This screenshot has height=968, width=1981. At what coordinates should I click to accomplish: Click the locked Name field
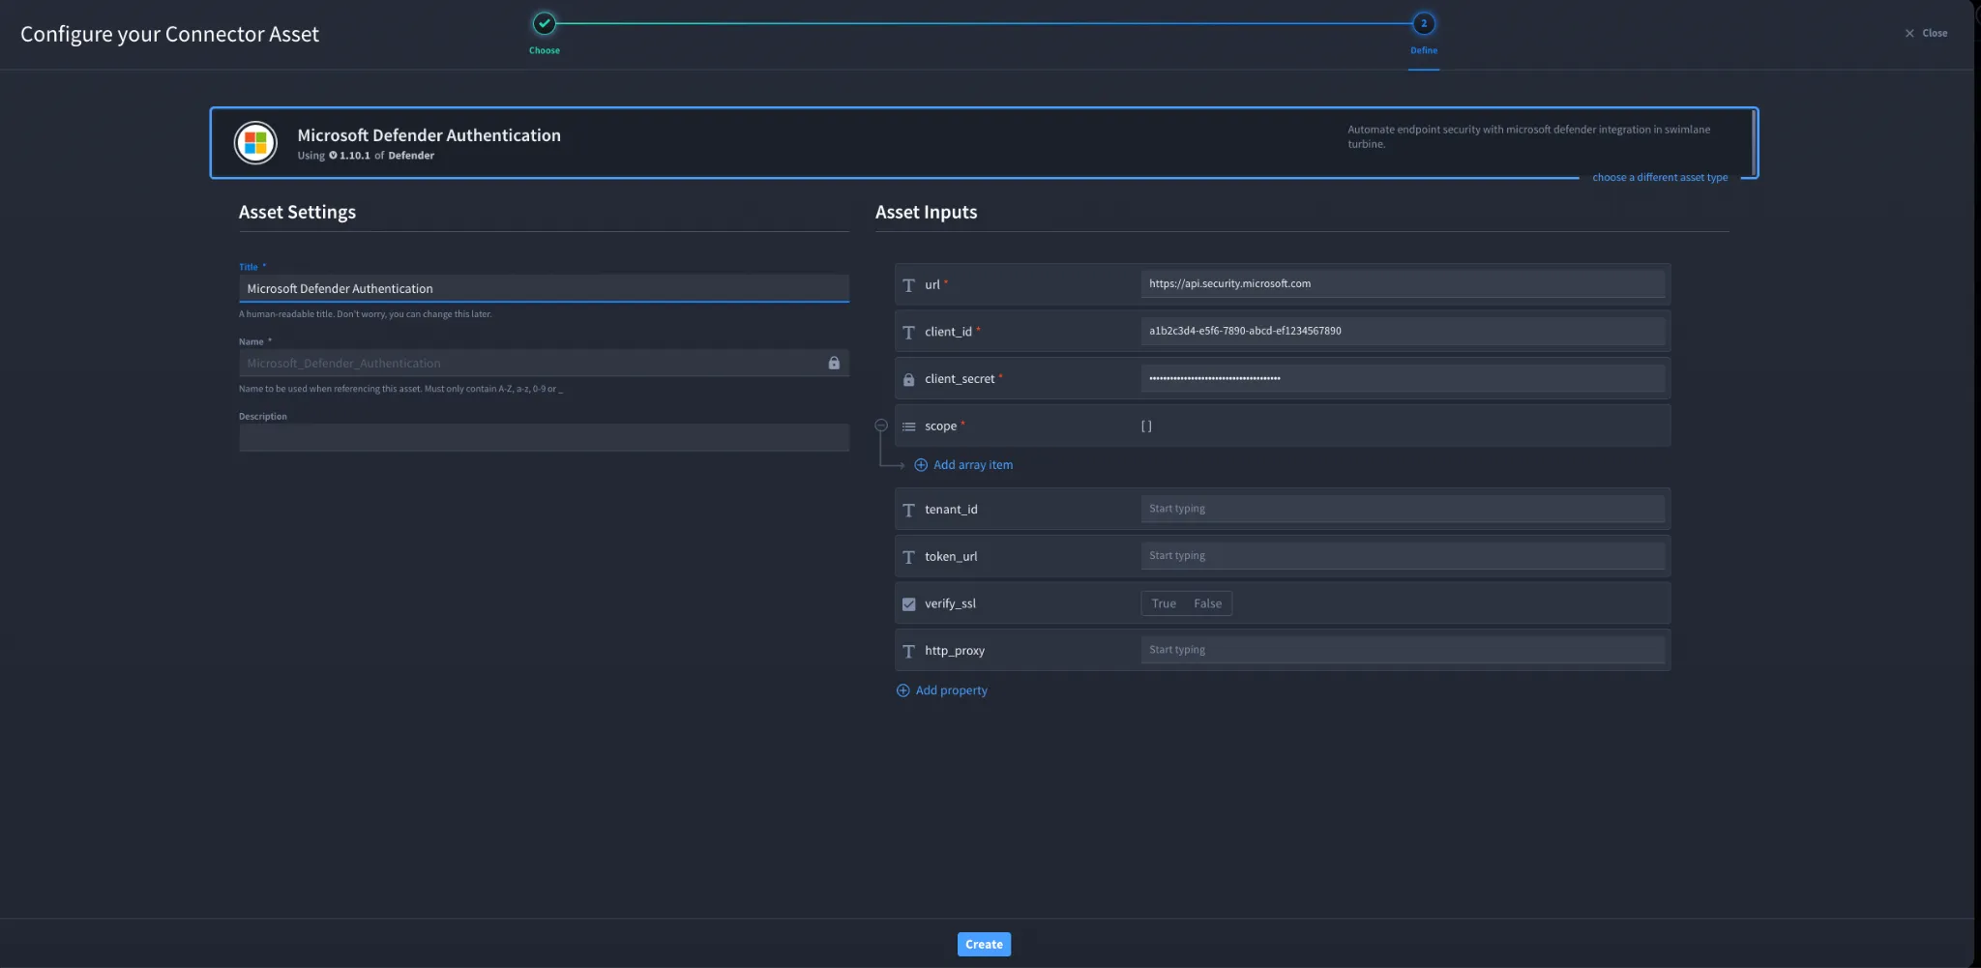pos(544,363)
